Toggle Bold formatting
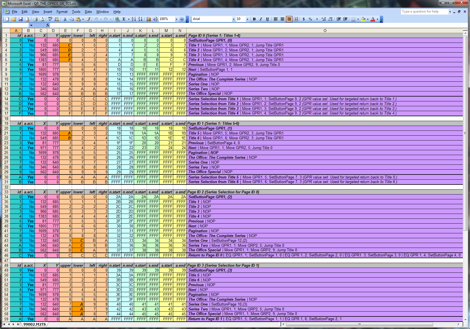 pyautogui.click(x=254, y=19)
